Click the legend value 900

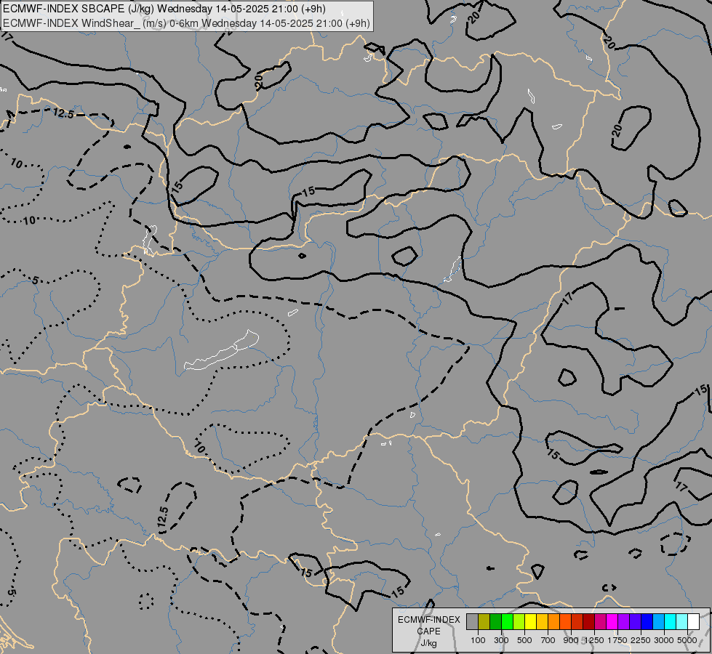571,640
